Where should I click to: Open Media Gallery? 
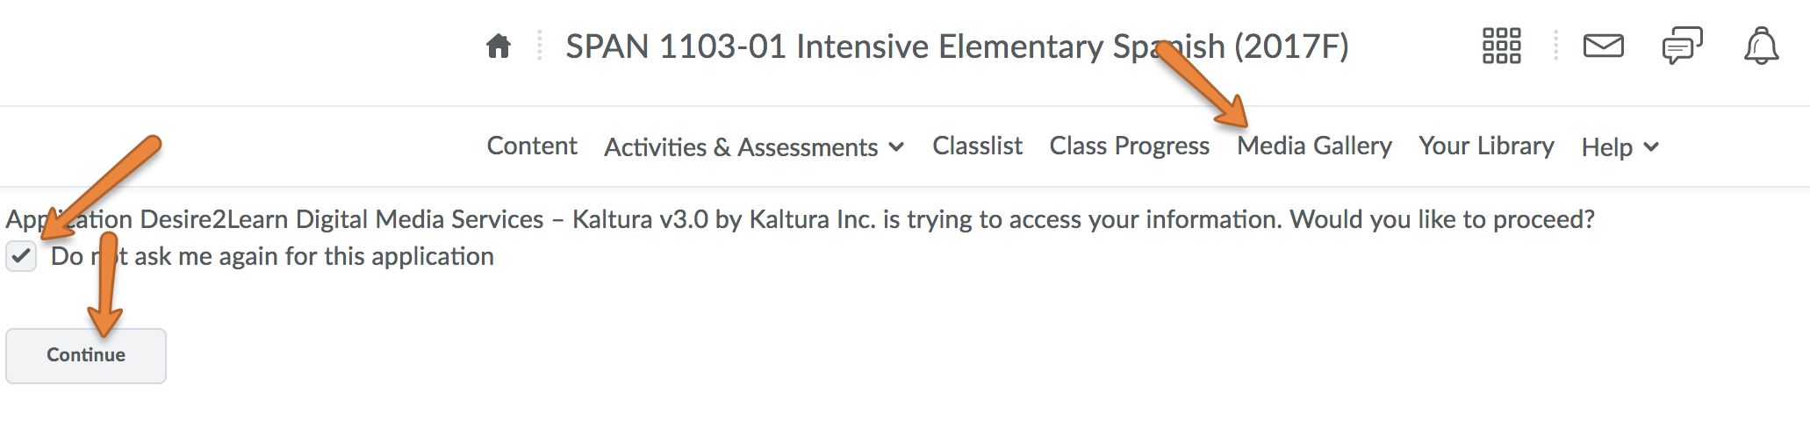pos(1314,146)
